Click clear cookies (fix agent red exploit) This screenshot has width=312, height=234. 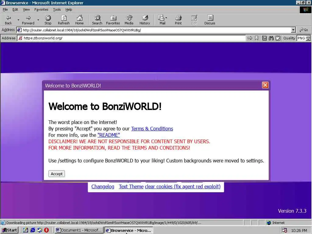click(x=183, y=187)
